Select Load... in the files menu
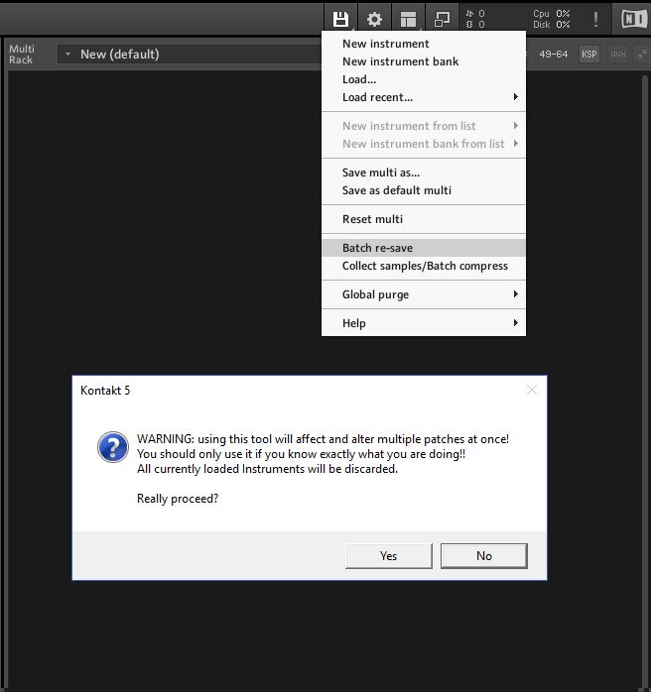 [x=424, y=79]
